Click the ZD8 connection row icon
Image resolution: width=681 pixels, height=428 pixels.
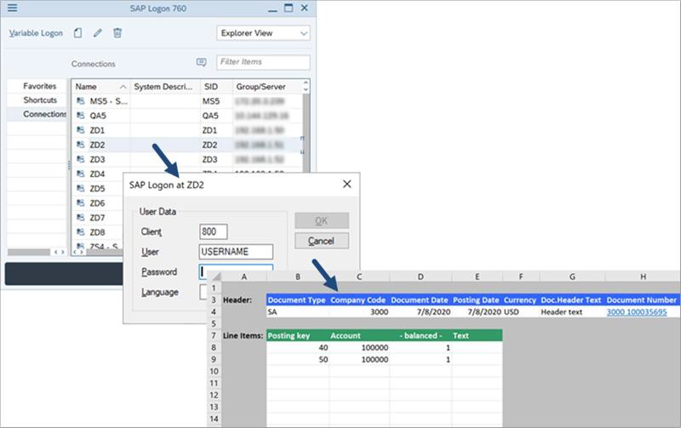point(80,232)
